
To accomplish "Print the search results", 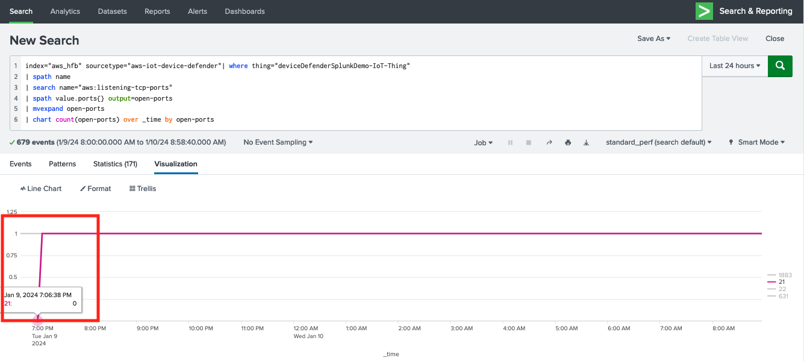I will tap(567, 142).
